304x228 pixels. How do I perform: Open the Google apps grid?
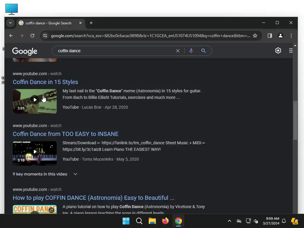(291, 50)
